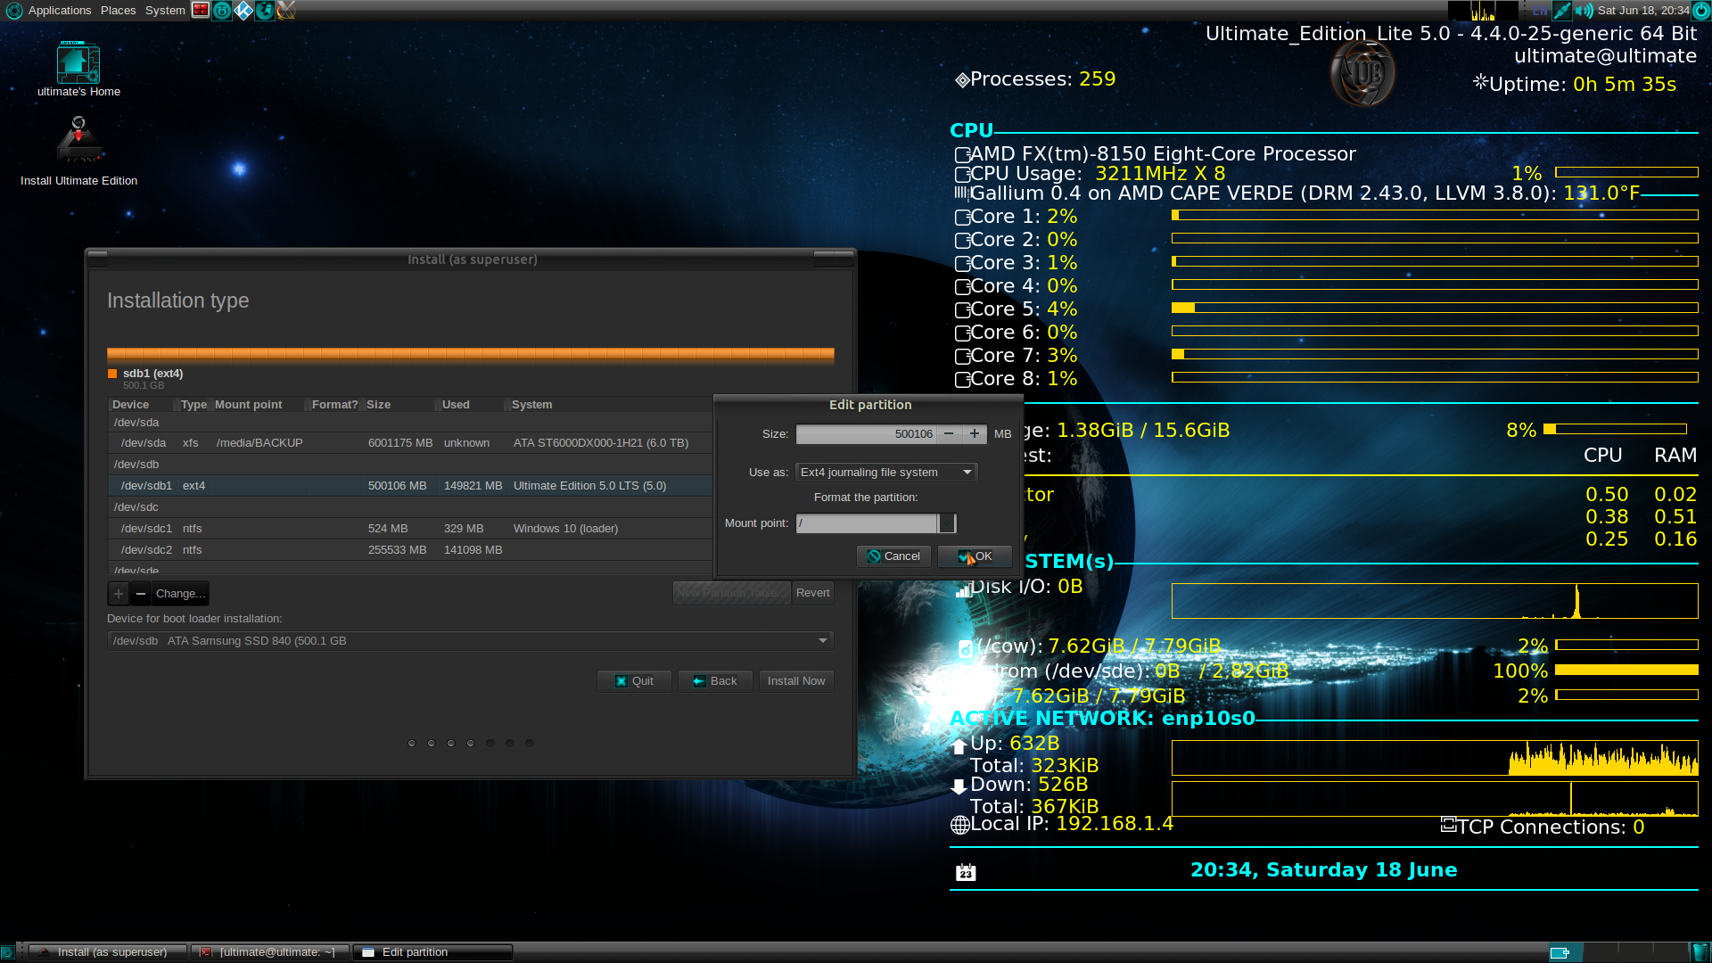Click Install Now
Screen dimensions: 1712x963
coord(796,681)
